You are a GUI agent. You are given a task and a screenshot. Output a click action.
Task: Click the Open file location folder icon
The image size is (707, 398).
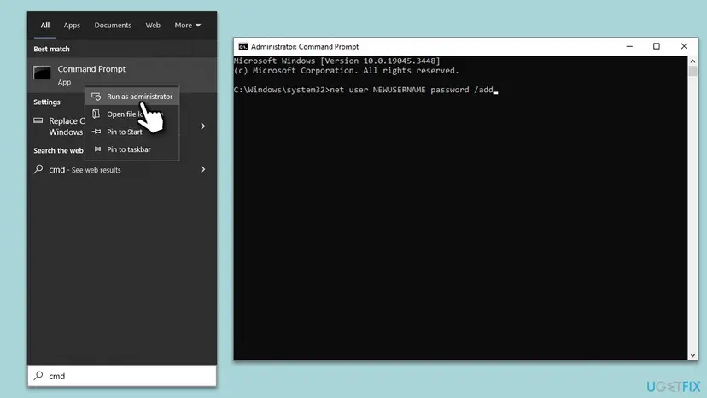pos(96,114)
